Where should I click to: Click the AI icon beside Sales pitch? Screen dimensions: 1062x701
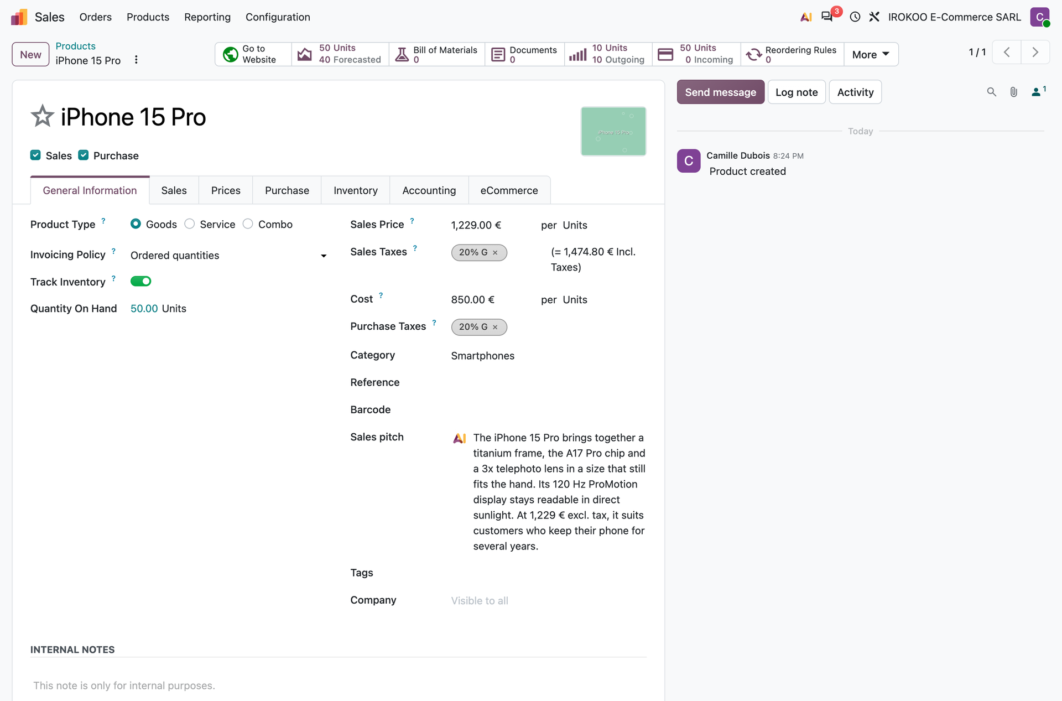460,438
